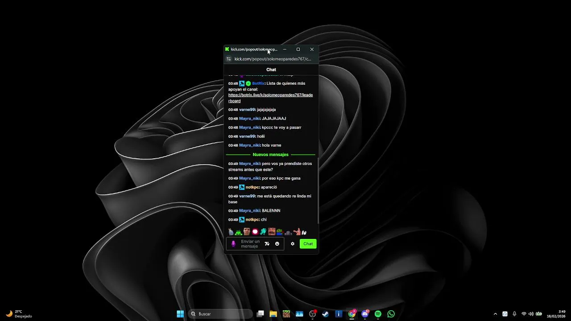Open the clock and date 18/02/2026

point(557,314)
